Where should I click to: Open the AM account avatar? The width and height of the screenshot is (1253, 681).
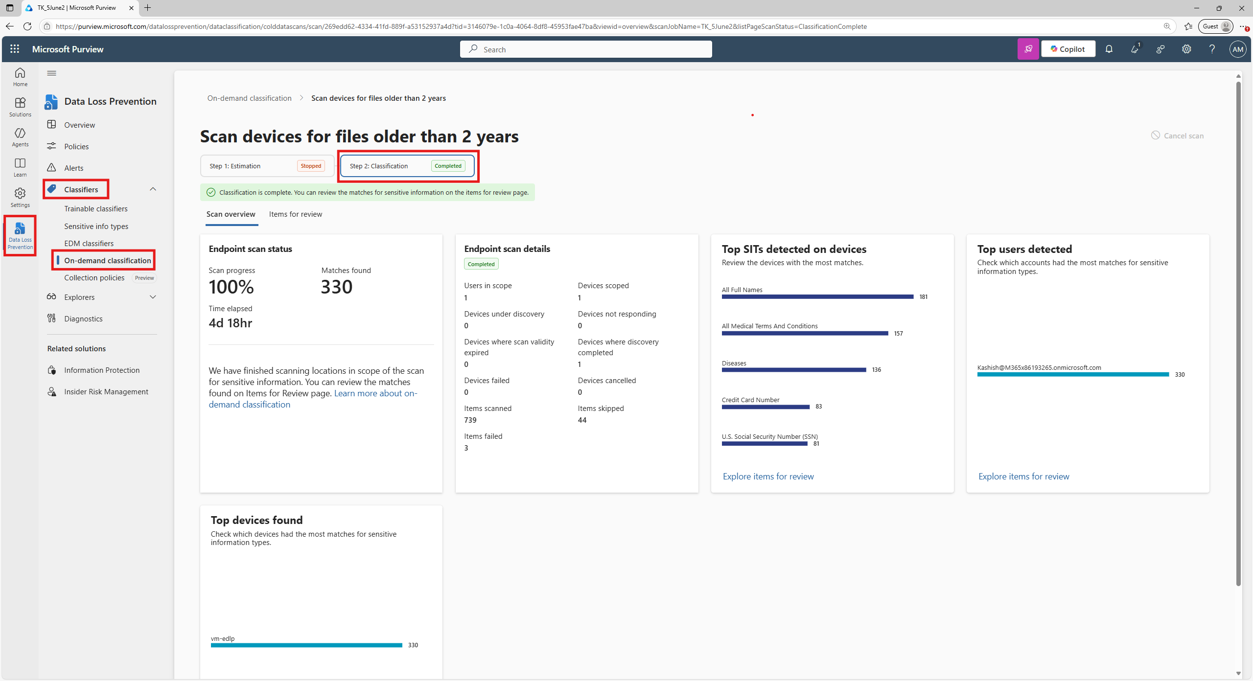click(1237, 49)
